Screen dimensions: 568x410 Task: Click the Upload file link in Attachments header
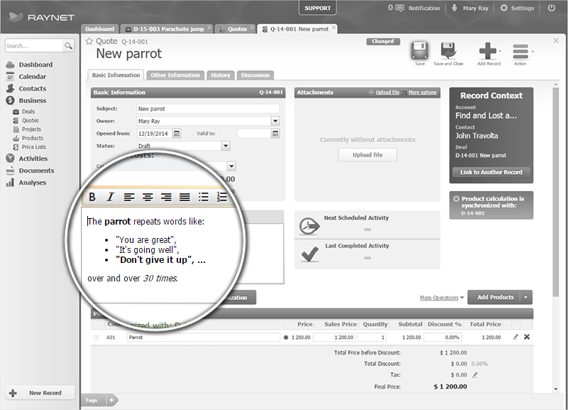387,92
